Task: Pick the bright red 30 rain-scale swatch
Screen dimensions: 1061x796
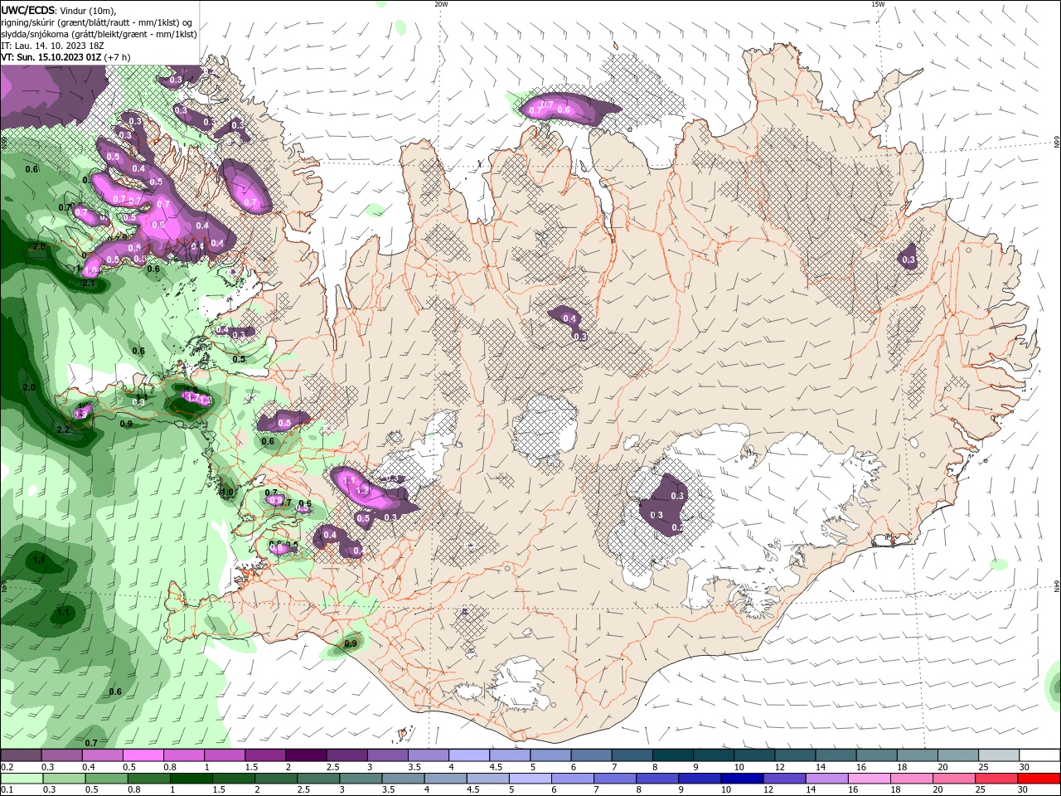Action: tap(1039, 779)
